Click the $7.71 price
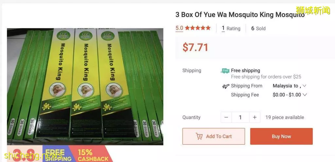 (x=195, y=47)
